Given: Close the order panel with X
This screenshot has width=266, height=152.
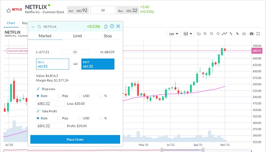Looking at the screenshot, I should (118, 26).
